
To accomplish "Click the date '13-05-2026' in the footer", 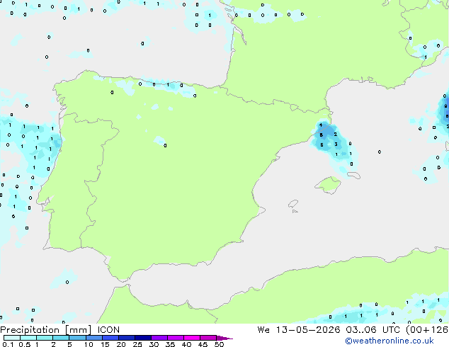I will tap(308, 330).
